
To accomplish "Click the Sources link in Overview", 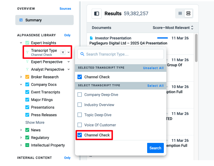I will click(x=65, y=8).
